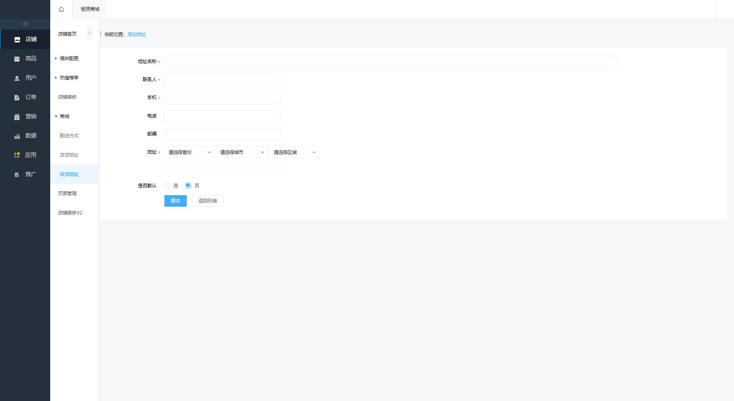This screenshot has width=734, height=401.
Task: Open the 用户 section via its person icon
Action: coord(17,78)
